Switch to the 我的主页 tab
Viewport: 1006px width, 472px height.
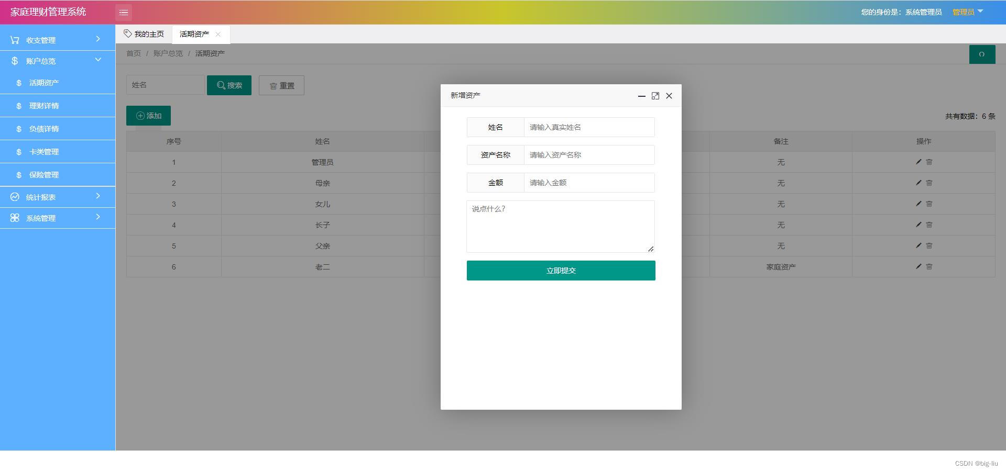[x=144, y=34]
